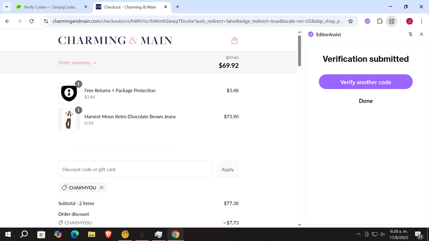The height and width of the screenshot is (241, 429).
Task: Close the EditorAssist side panel
Action: coord(421,34)
